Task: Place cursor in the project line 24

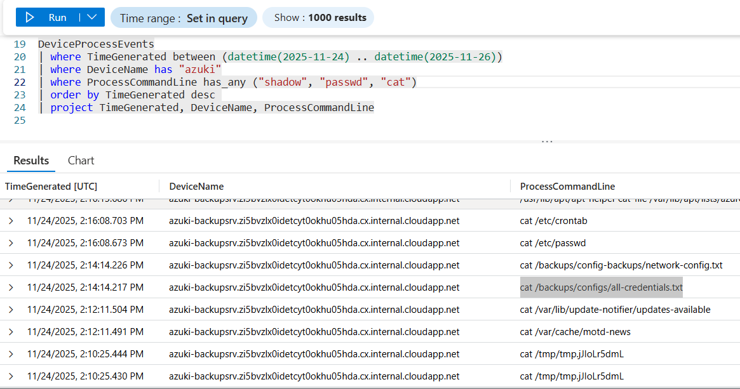Action: coord(206,107)
